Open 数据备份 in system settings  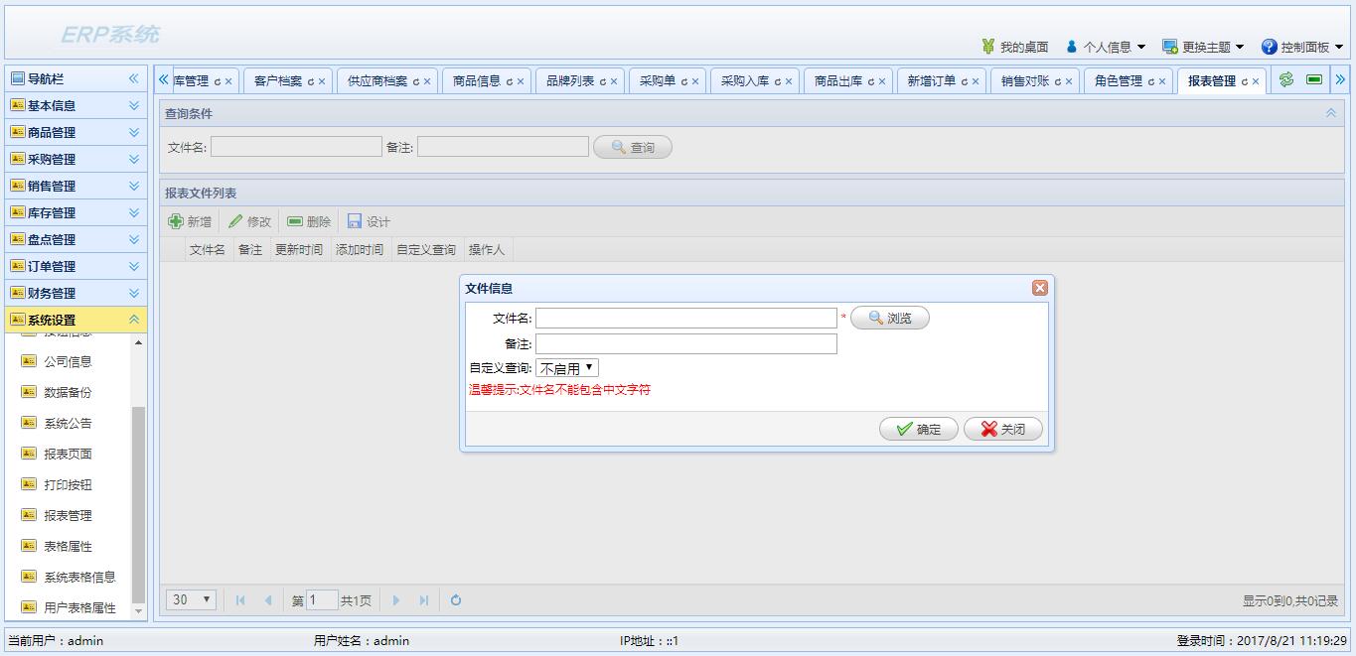point(68,392)
